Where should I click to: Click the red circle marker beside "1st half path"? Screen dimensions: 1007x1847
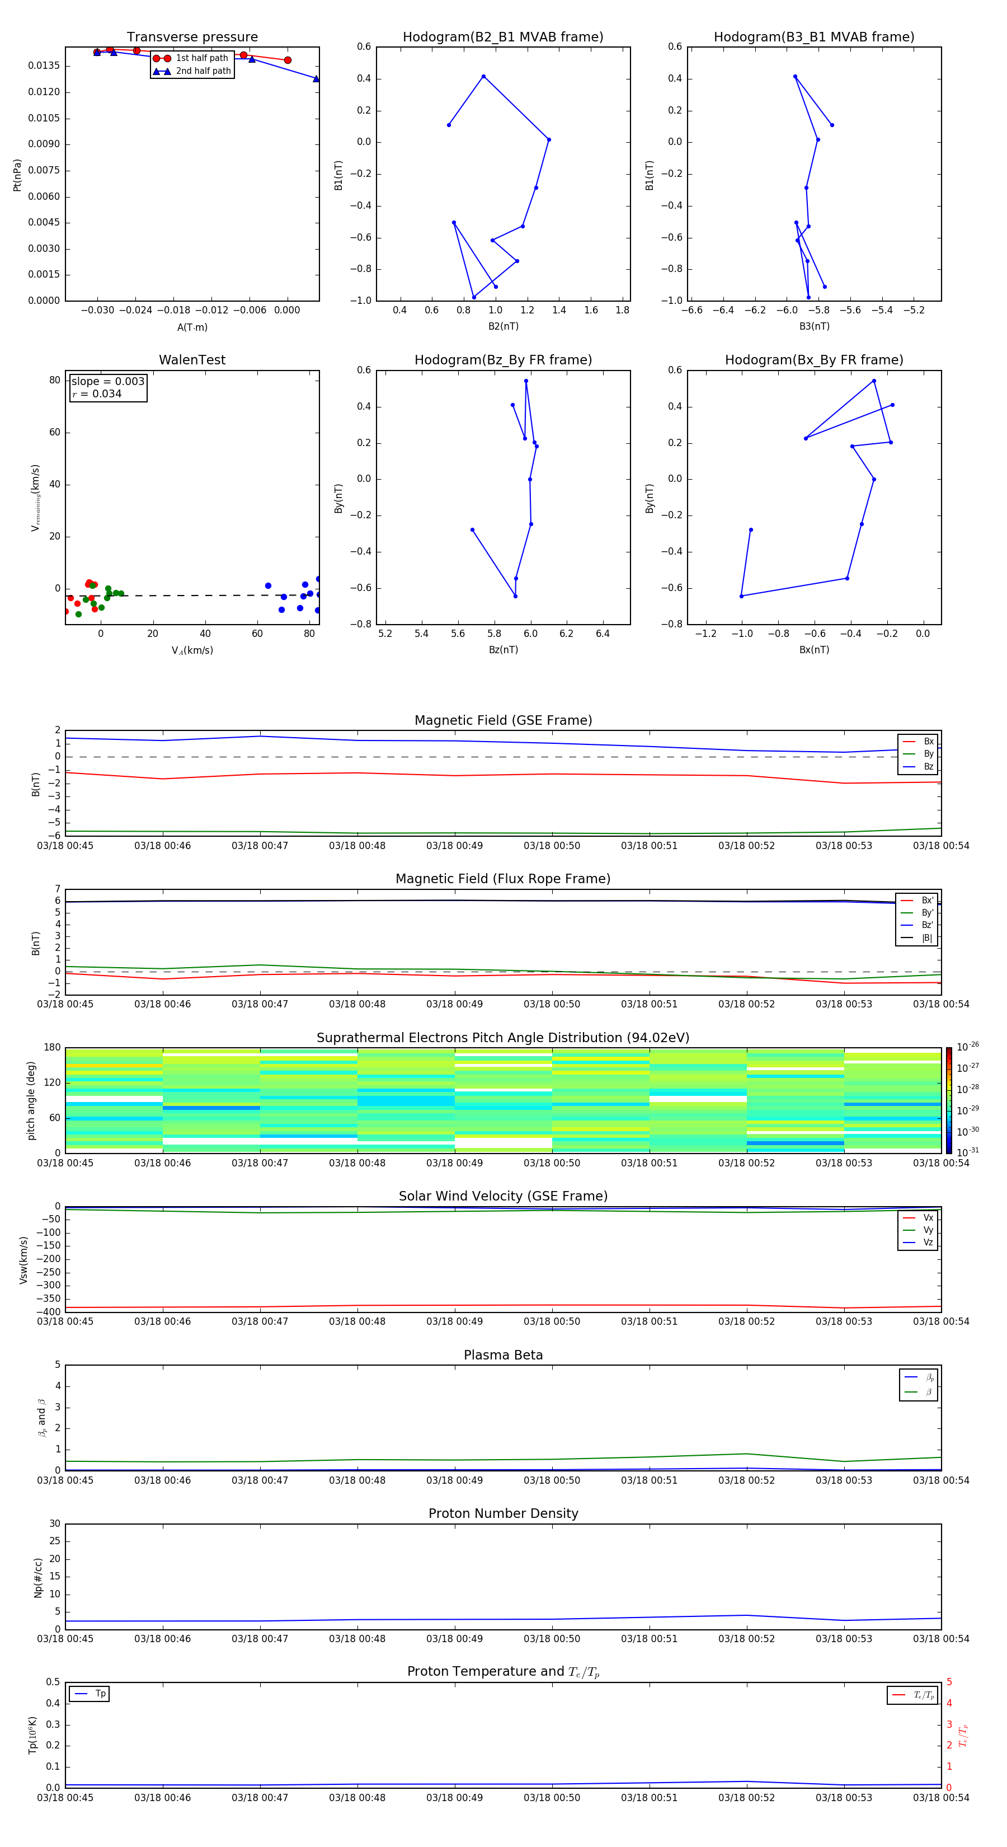click(x=161, y=58)
